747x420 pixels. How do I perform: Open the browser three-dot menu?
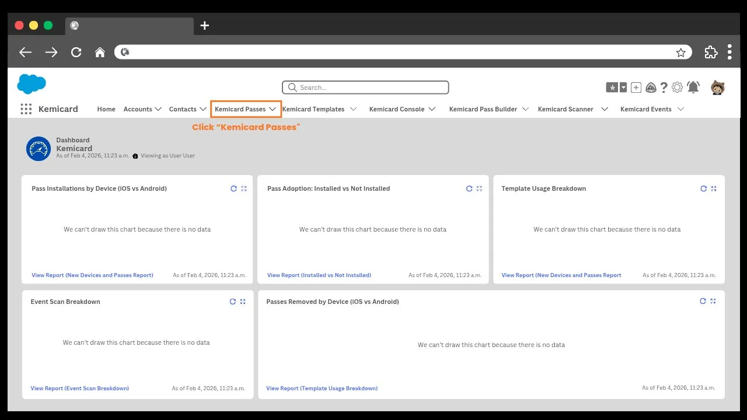point(729,52)
